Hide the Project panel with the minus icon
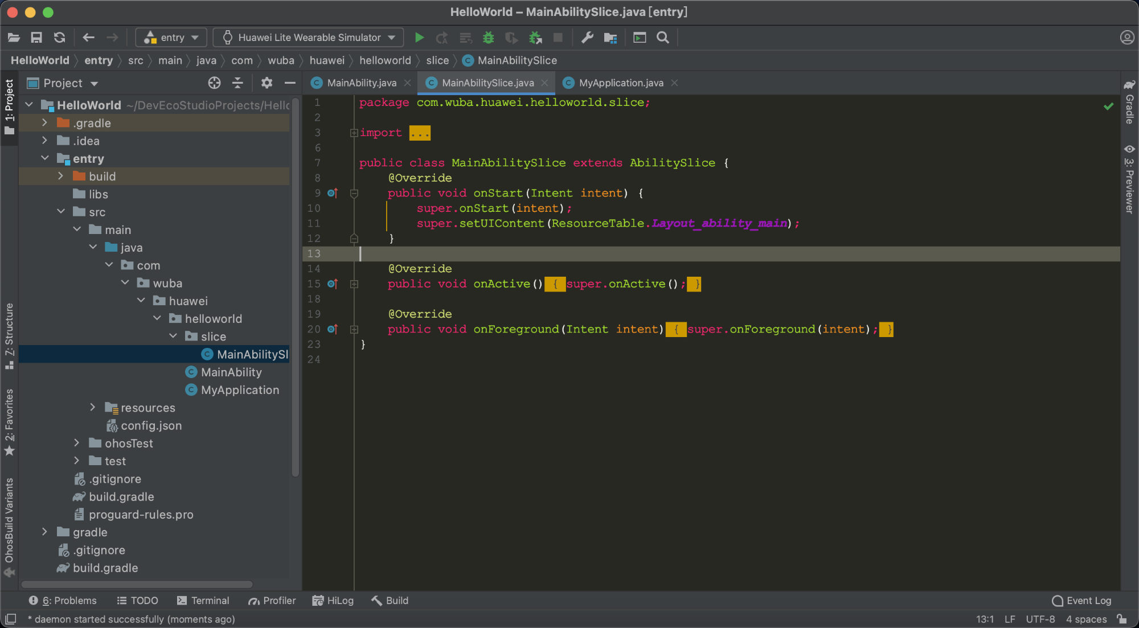Viewport: 1139px width, 628px height. pos(290,83)
